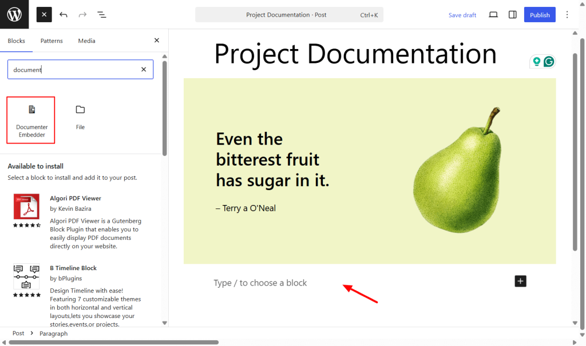Select Paragraph in the breadcrumb bar
This screenshot has height=346, width=586.
pyautogui.click(x=53, y=333)
